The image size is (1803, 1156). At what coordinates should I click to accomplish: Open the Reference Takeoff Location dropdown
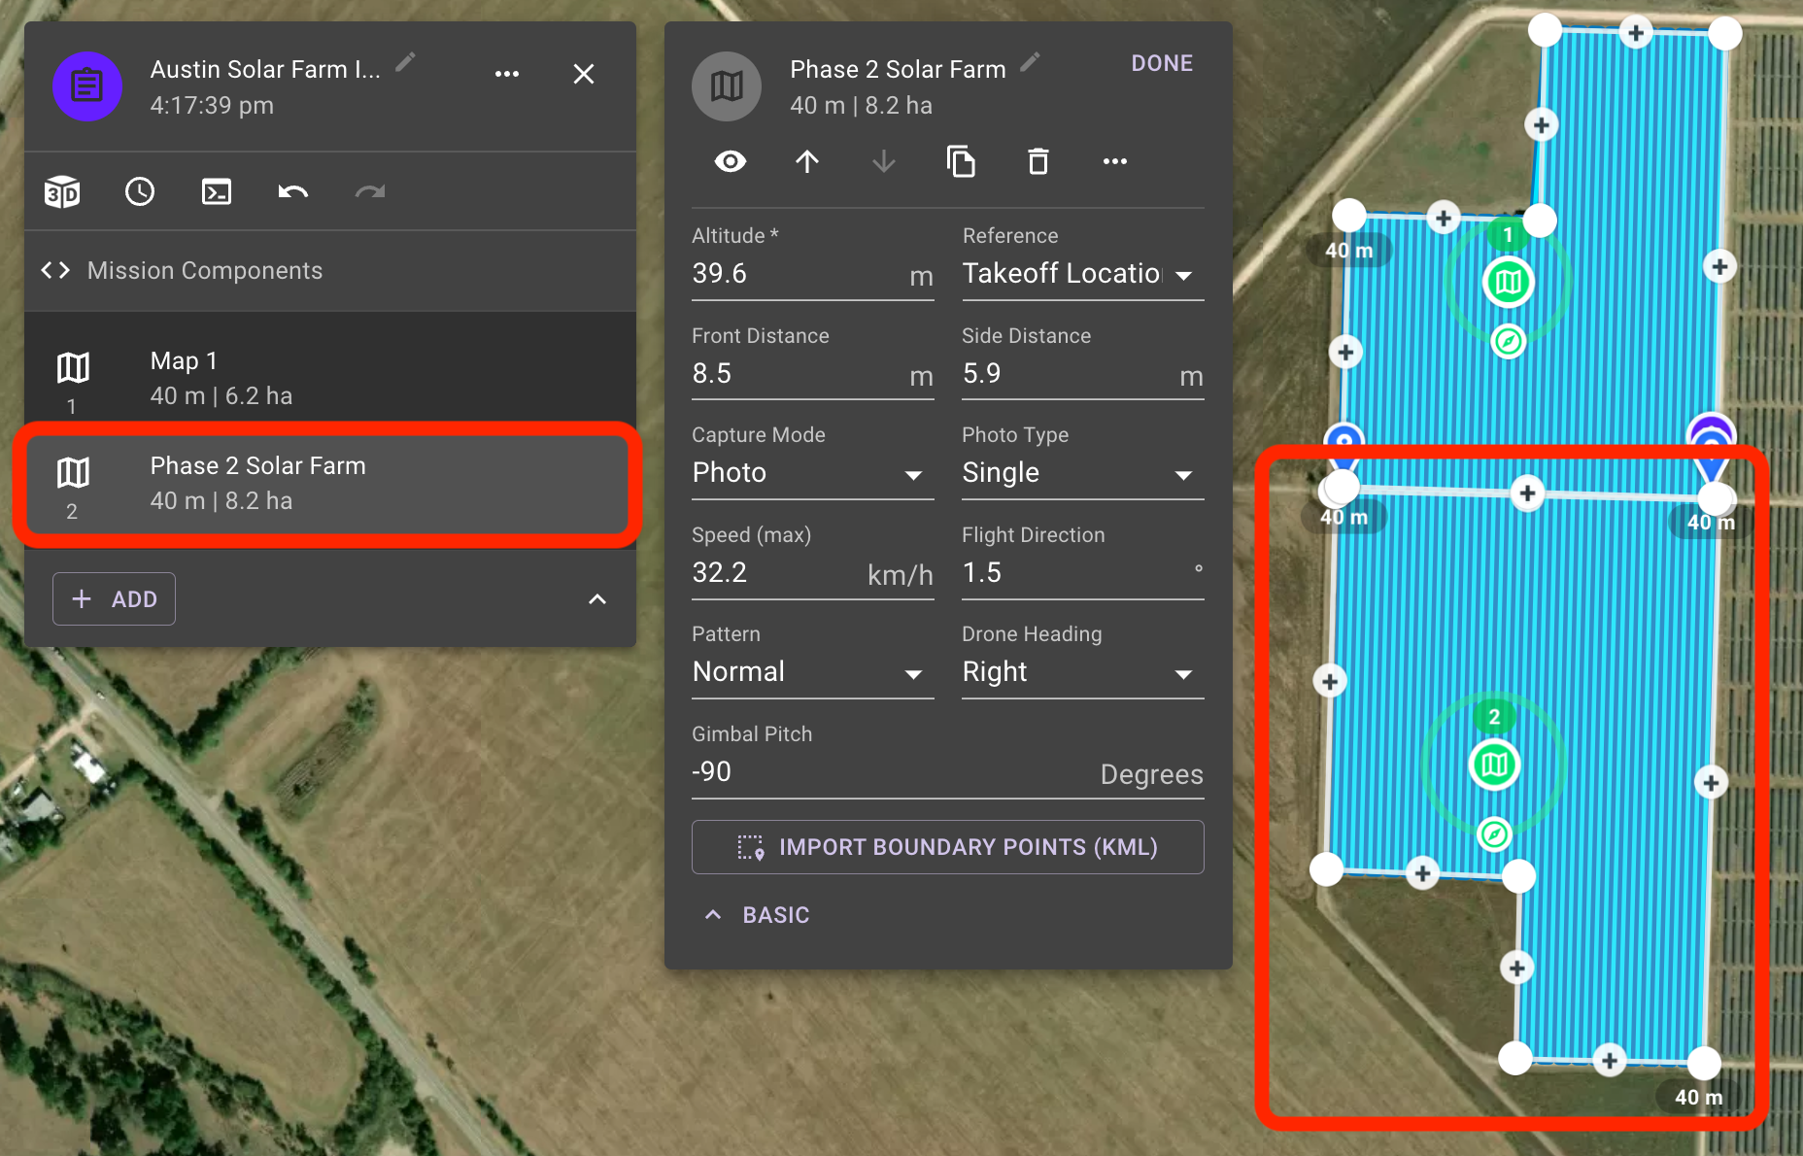coord(1082,274)
